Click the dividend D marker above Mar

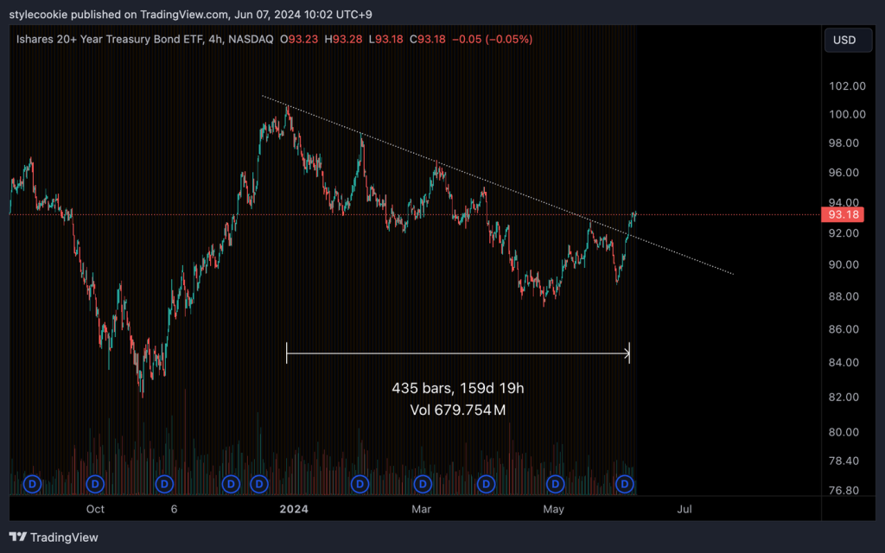(423, 484)
